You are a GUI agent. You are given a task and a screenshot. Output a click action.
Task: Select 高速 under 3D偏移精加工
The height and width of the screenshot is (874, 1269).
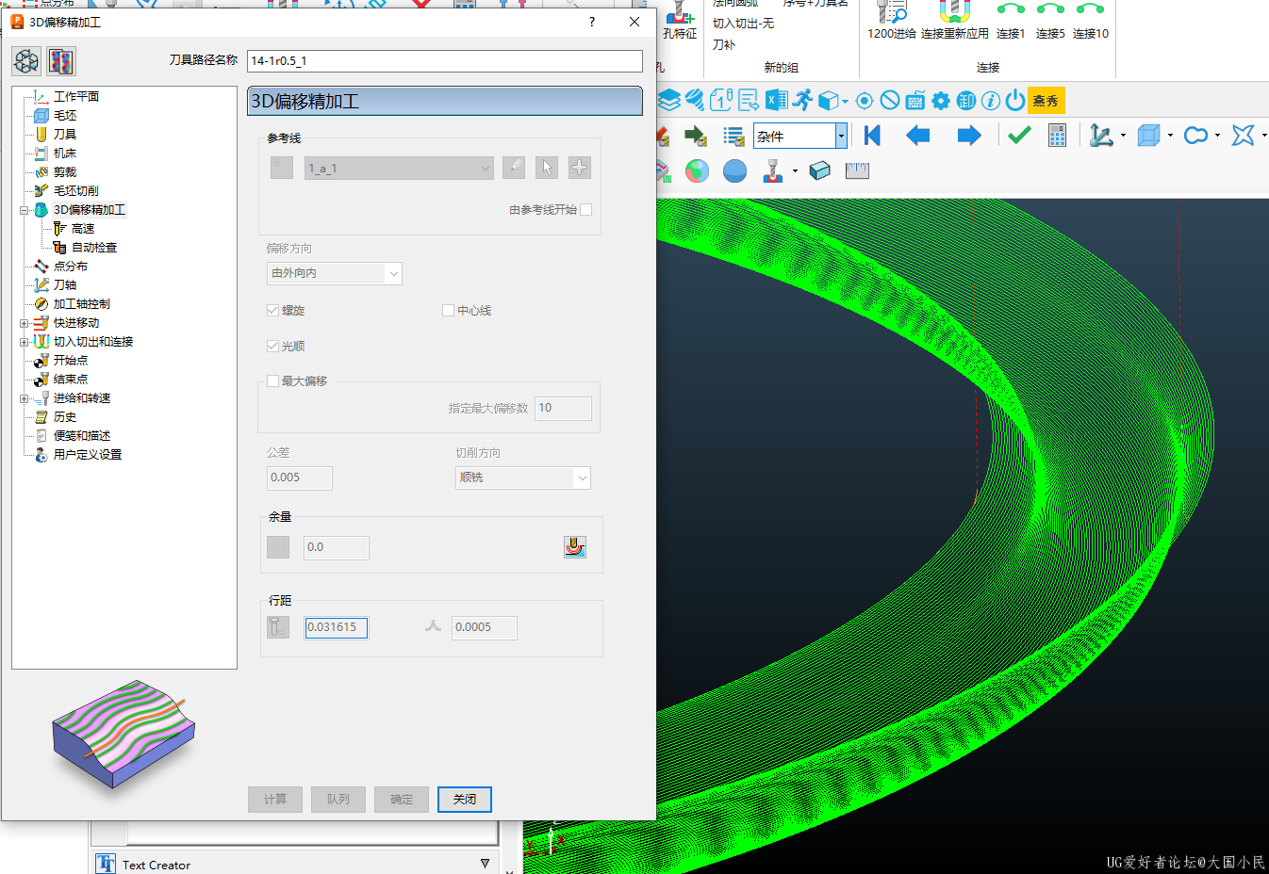[x=83, y=229]
